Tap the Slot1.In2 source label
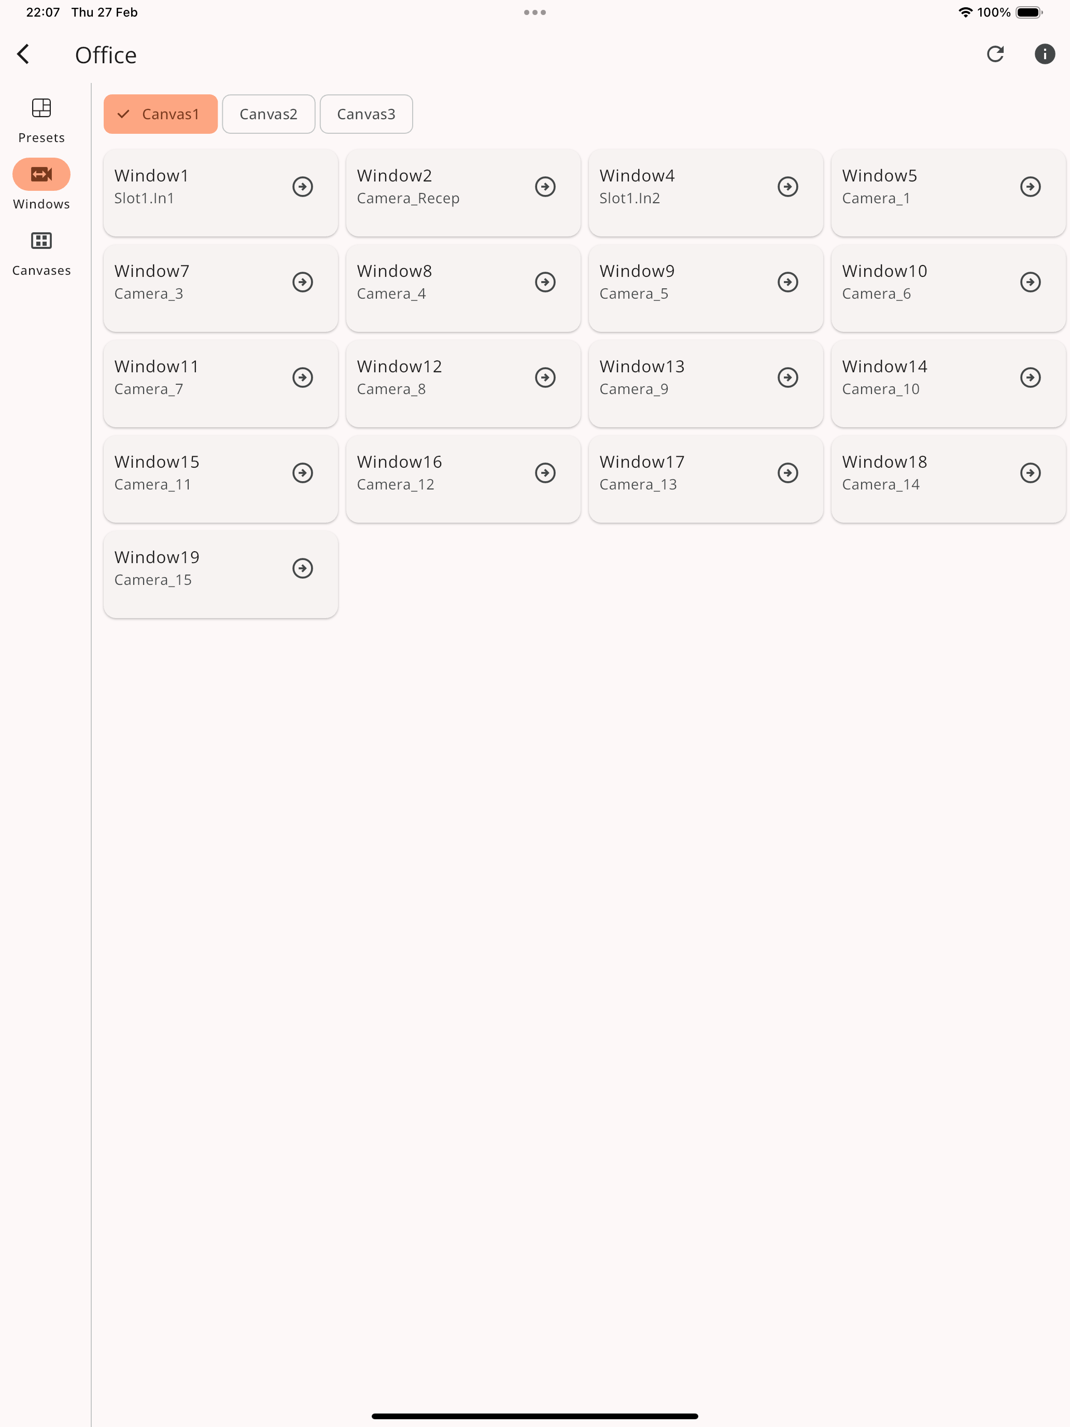This screenshot has height=1427, width=1070. (629, 198)
